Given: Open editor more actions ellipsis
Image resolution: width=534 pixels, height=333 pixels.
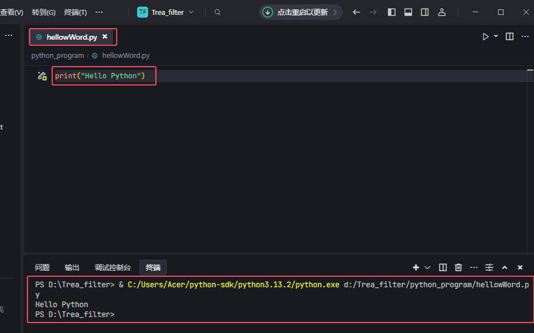Looking at the screenshot, I should [525, 36].
